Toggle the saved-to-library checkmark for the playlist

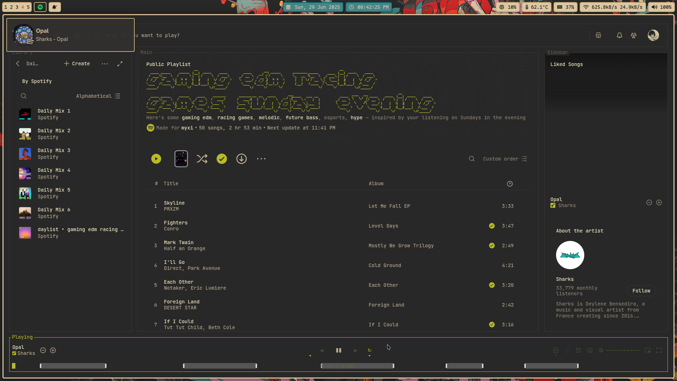click(222, 159)
